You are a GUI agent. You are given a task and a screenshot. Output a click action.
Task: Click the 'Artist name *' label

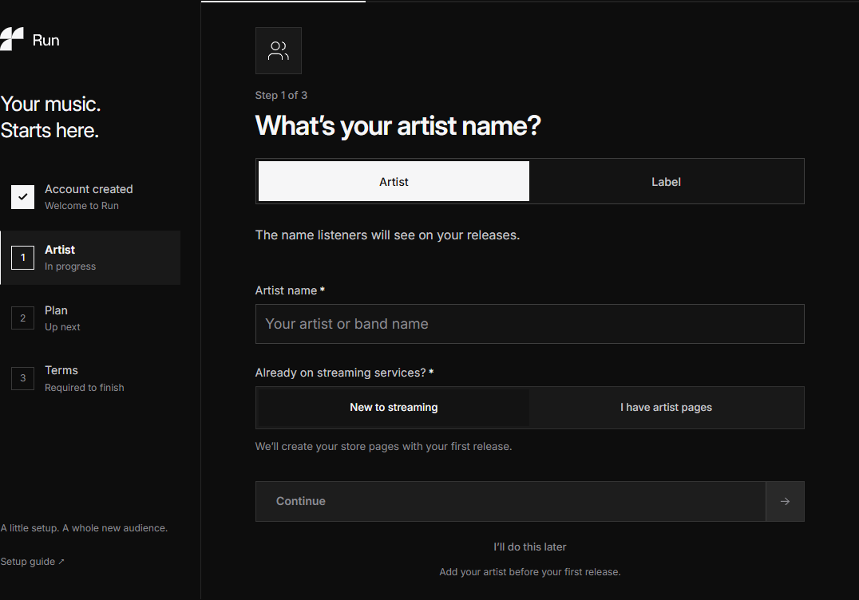coord(290,290)
